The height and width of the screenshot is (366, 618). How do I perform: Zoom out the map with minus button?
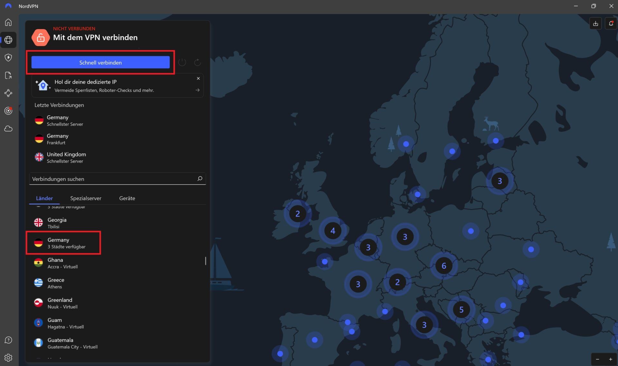coord(598,359)
